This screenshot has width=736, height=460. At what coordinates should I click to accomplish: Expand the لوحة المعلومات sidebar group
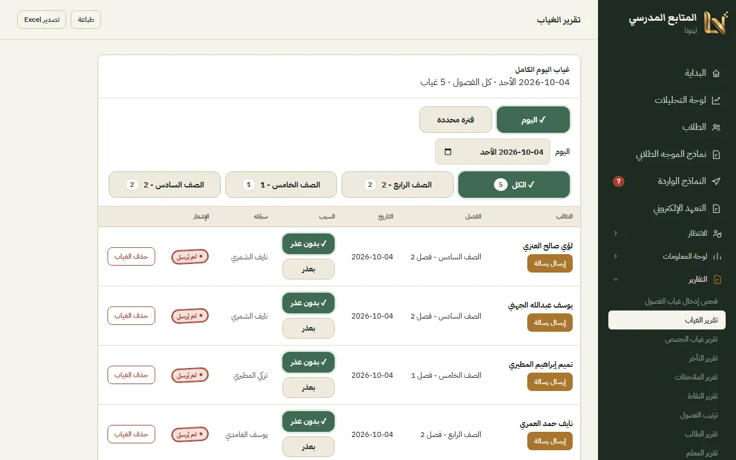click(667, 256)
